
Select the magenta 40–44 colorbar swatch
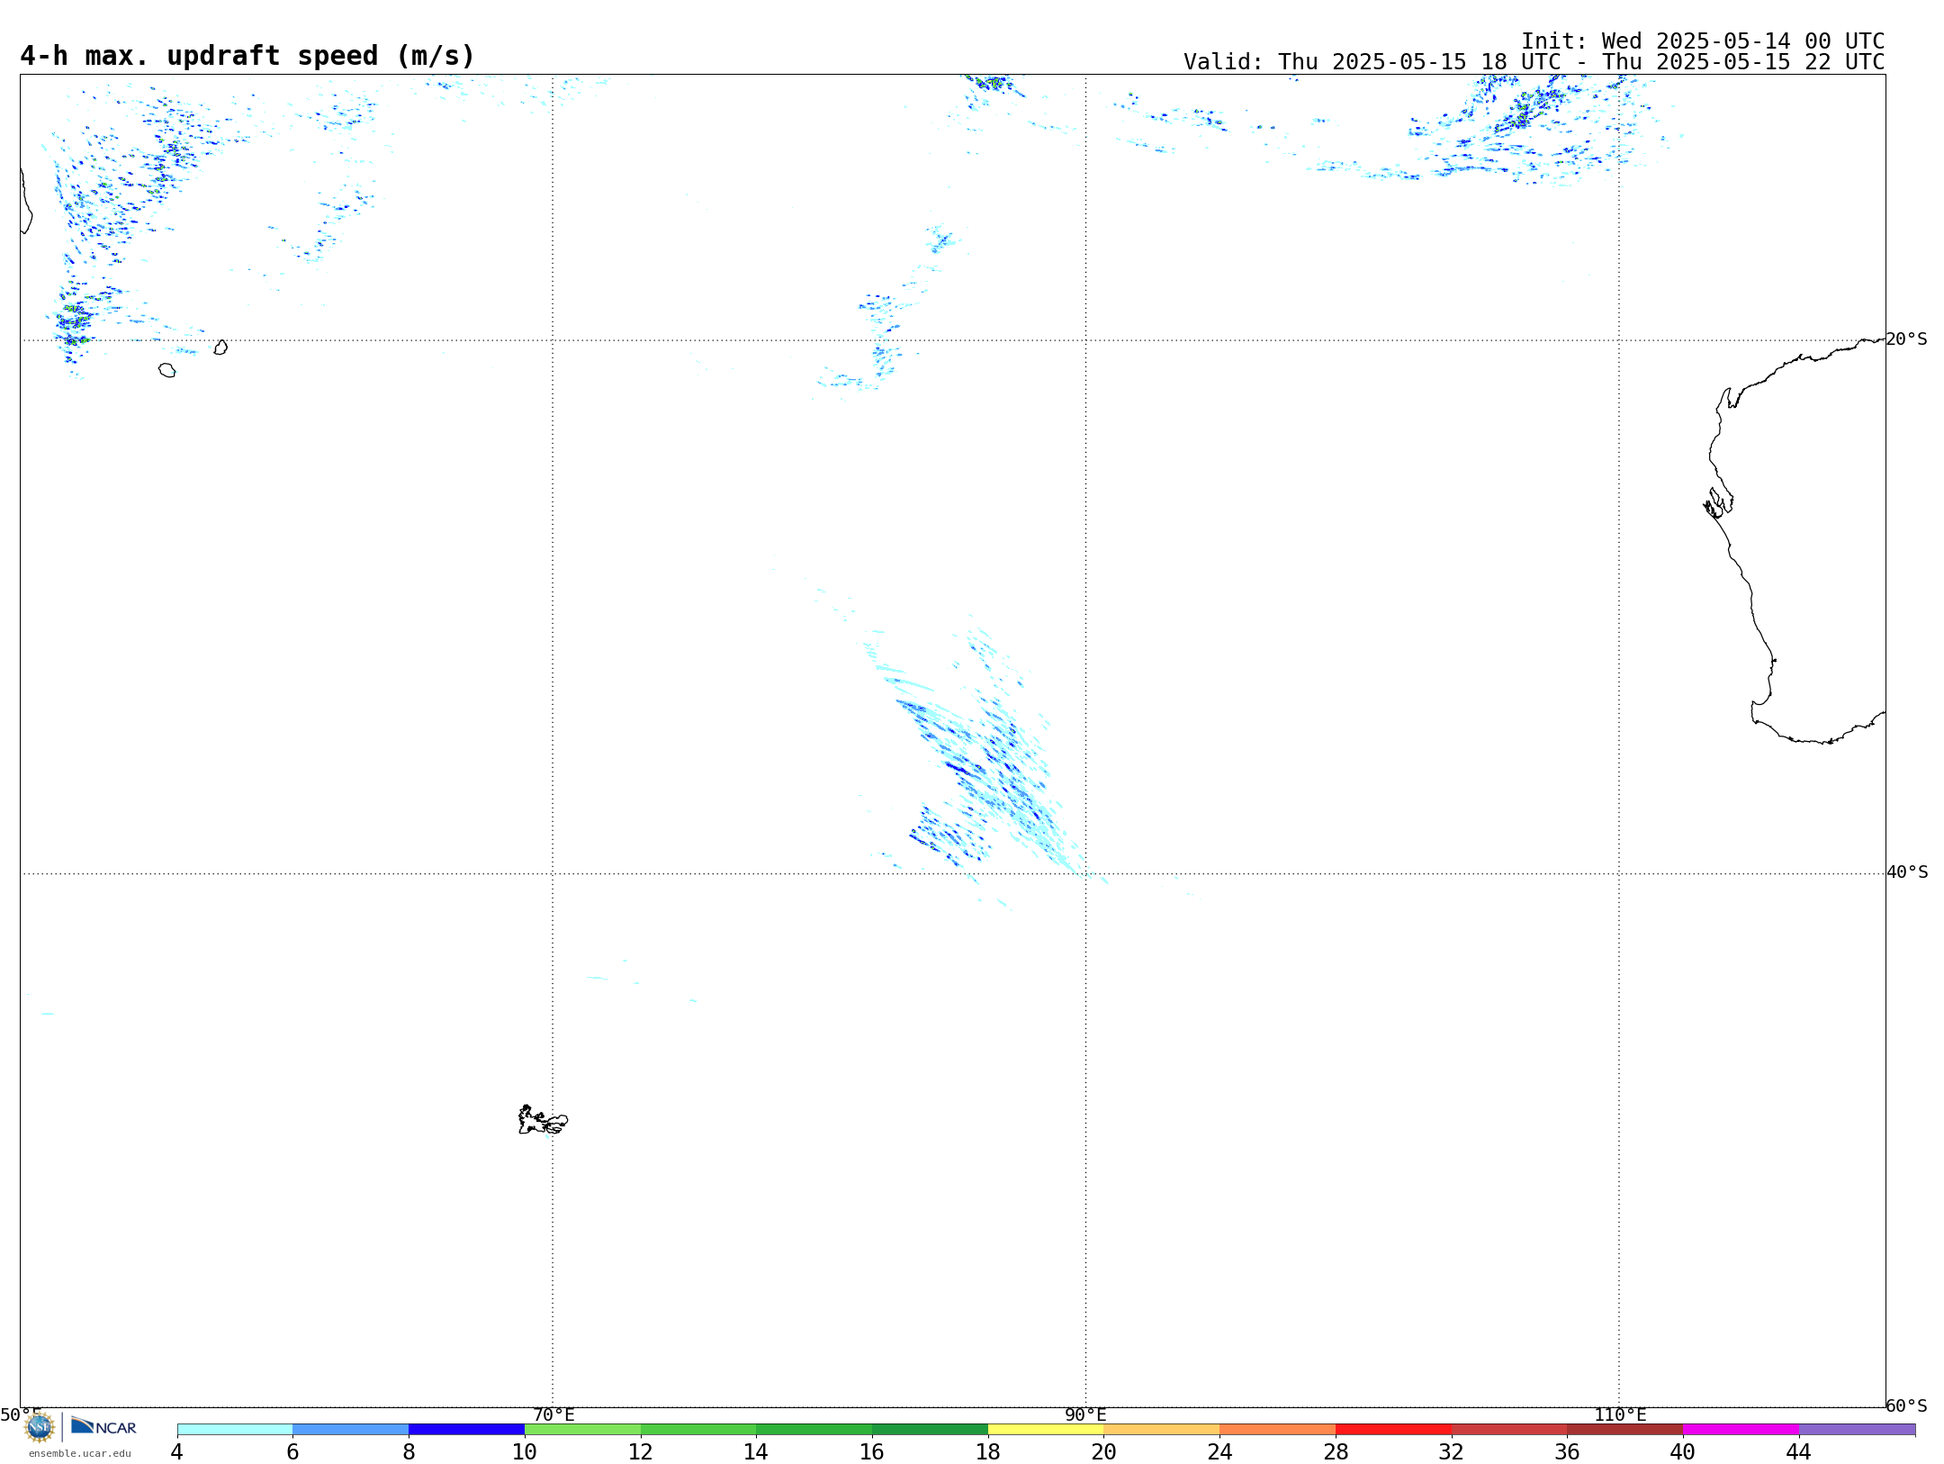click(1741, 1430)
